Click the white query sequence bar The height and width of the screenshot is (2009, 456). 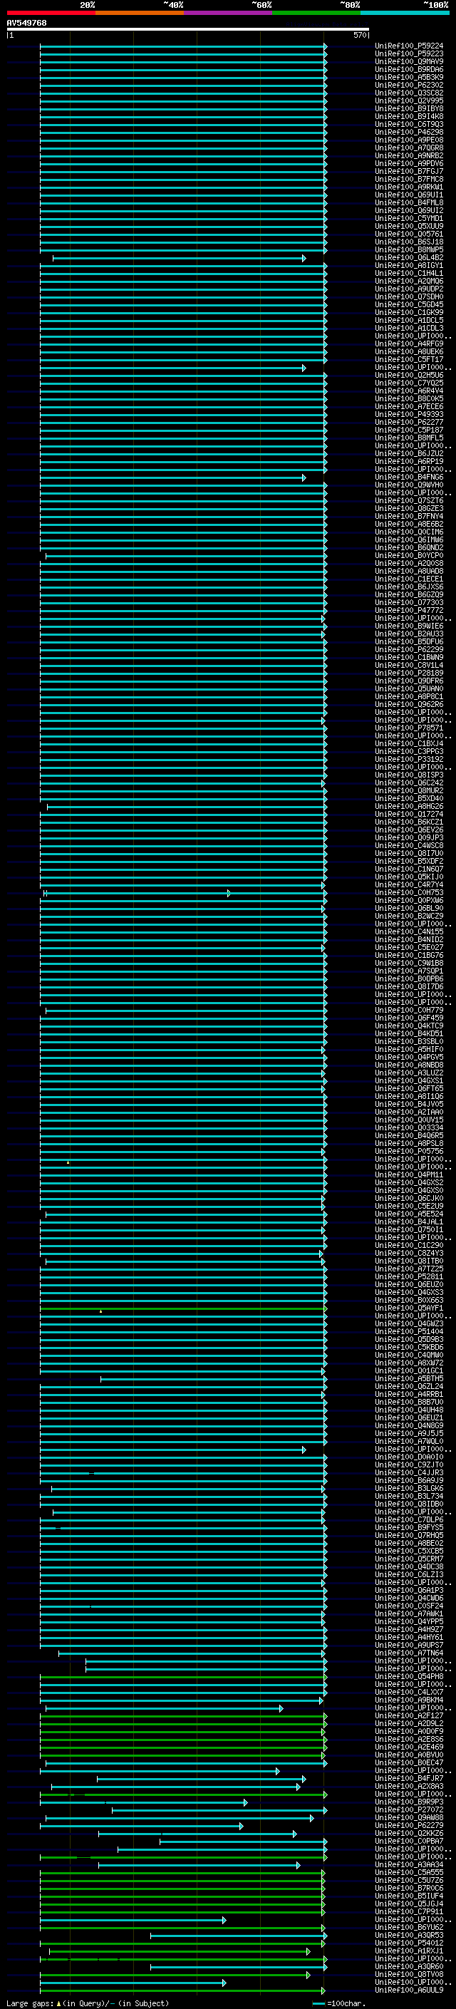[x=188, y=29]
